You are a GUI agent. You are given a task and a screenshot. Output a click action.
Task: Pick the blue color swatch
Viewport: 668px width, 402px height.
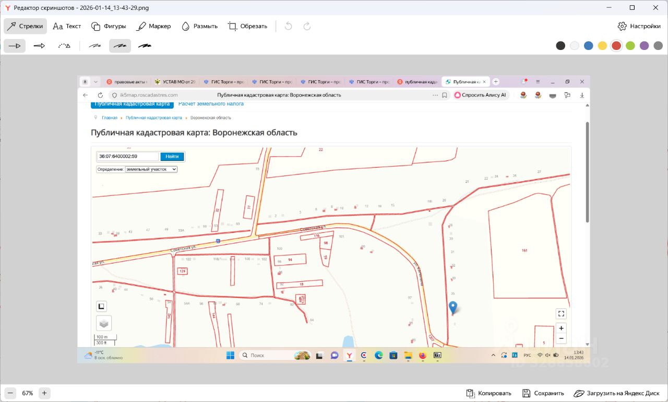(589, 46)
